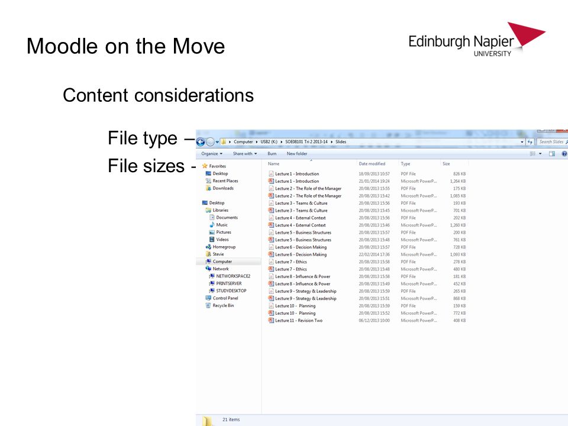Open the Share with menu
Screen dimensions: 568x426
(245, 154)
